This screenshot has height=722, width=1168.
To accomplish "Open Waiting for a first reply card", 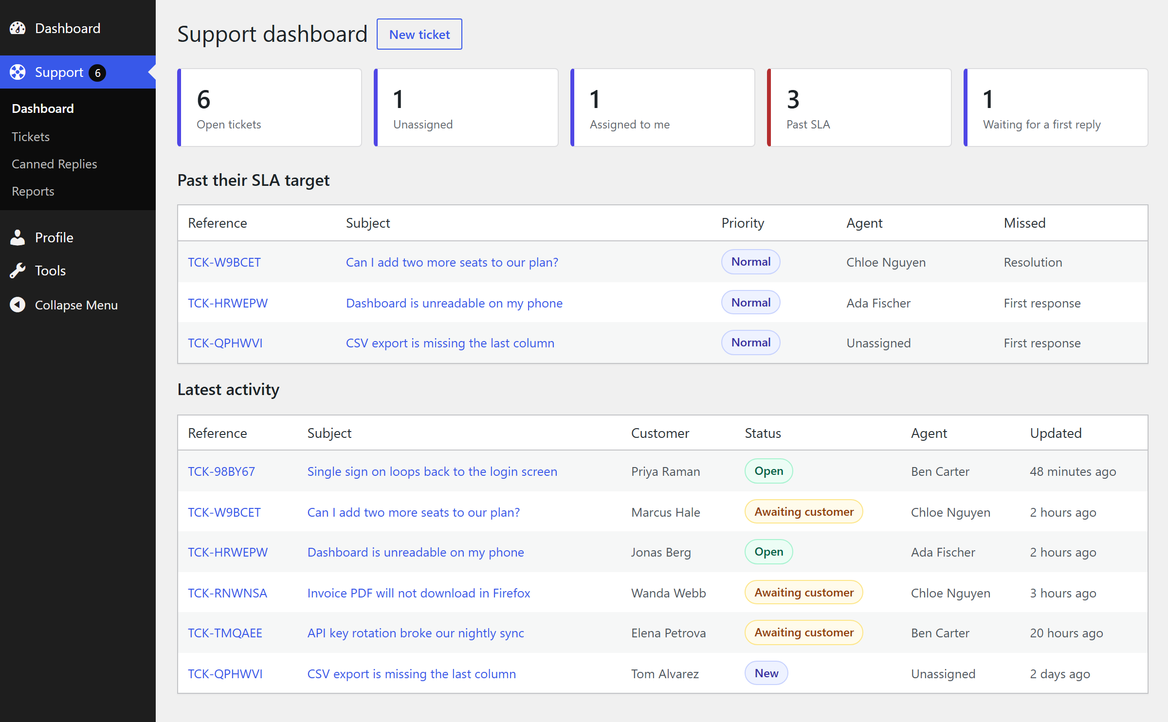I will pyautogui.click(x=1056, y=108).
